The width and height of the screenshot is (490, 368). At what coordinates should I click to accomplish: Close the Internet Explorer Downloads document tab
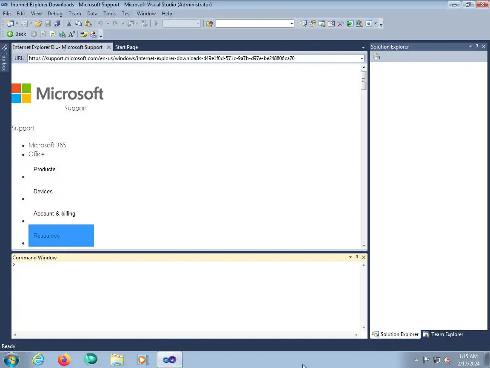pos(108,47)
